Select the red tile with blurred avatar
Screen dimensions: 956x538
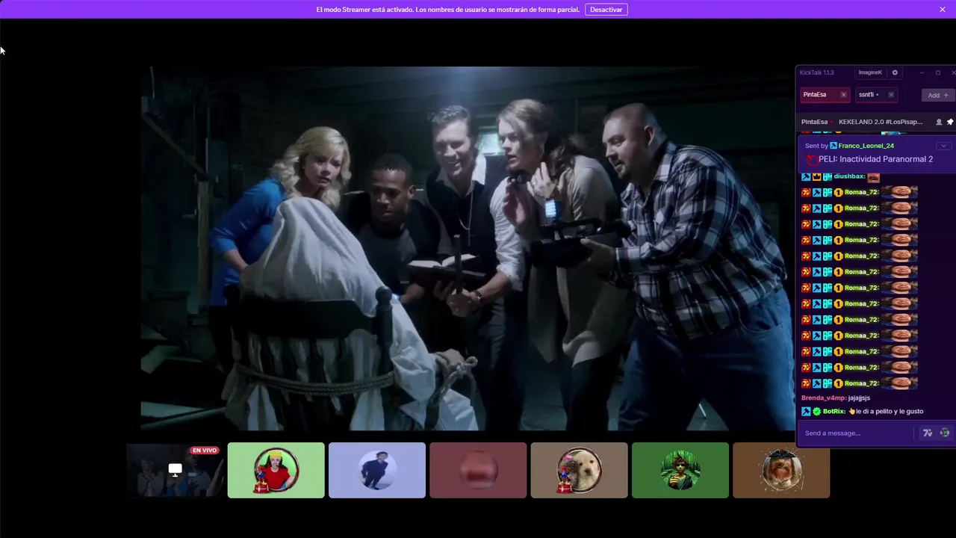click(x=478, y=470)
